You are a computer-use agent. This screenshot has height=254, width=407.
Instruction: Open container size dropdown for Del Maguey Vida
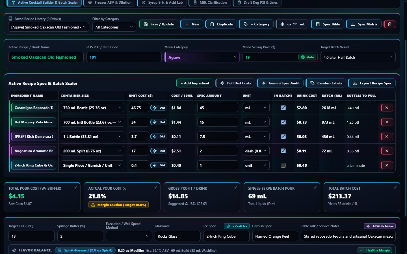click(92, 122)
